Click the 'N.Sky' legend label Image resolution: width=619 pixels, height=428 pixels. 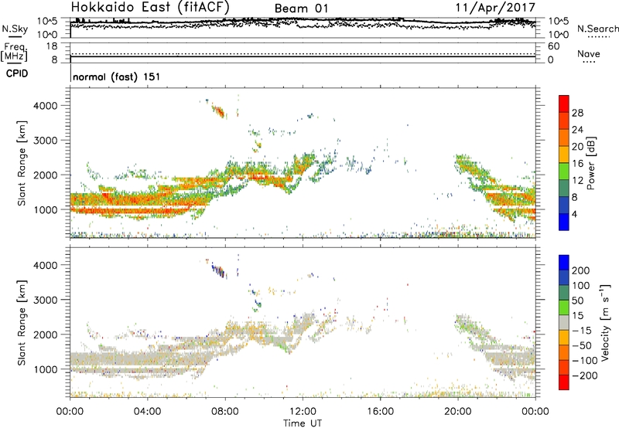tap(15, 29)
